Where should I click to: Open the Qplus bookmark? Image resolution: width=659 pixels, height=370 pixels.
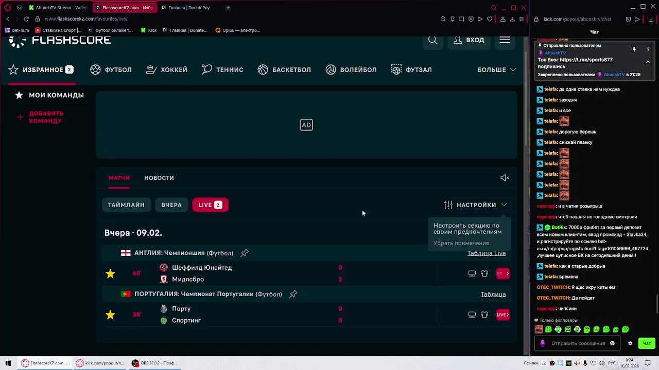pos(238,30)
